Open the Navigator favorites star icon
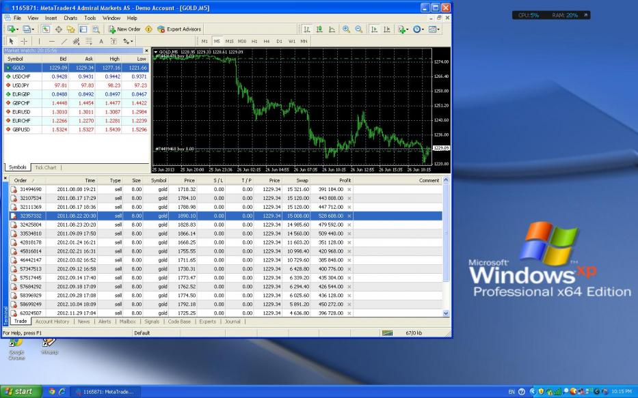Viewport: 638px width, 398px height. coord(71,29)
